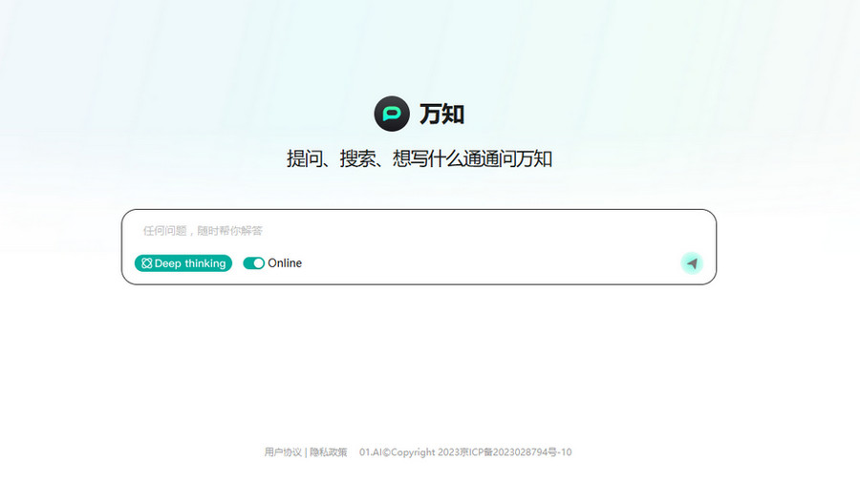This screenshot has width=860, height=481.
Task: Click the tagline 提问、搜索、想写什么通通问万知
Action: pos(419,158)
